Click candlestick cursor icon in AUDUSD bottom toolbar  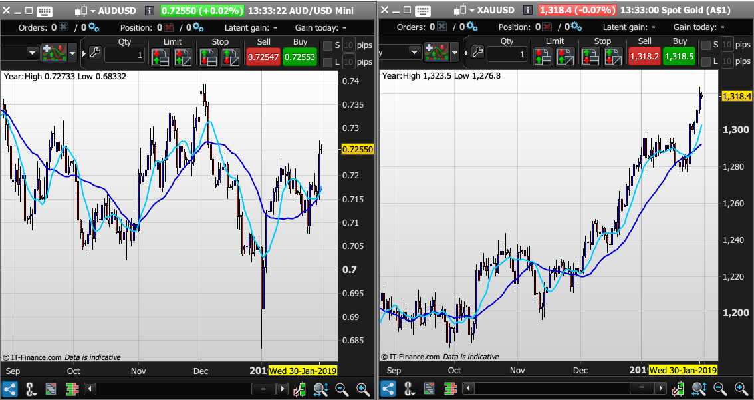[300, 389]
